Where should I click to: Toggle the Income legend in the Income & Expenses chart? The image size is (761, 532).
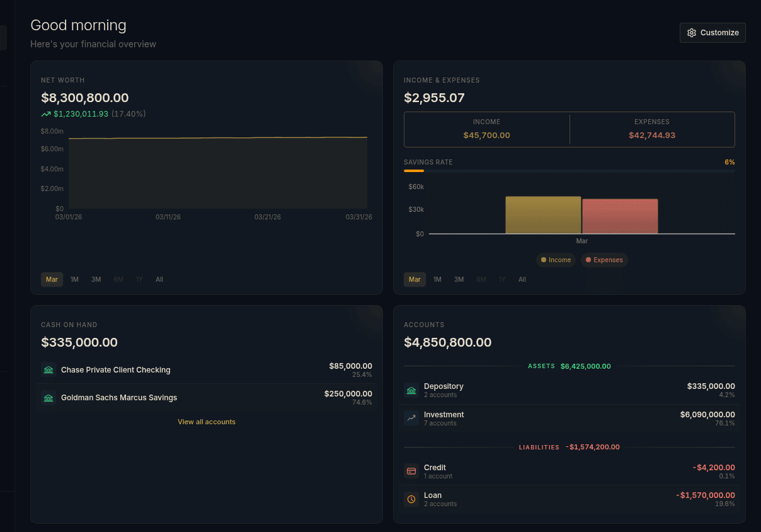pyautogui.click(x=556, y=260)
